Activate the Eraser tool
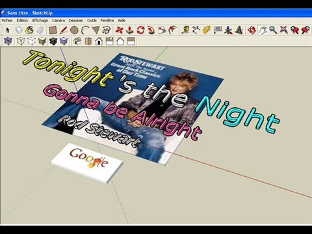The height and width of the screenshot is (234, 312). [x=40, y=30]
